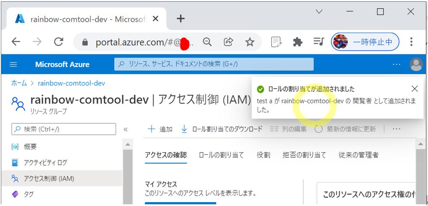Click the 一時停止中 profile button

pyautogui.click(x=365, y=42)
